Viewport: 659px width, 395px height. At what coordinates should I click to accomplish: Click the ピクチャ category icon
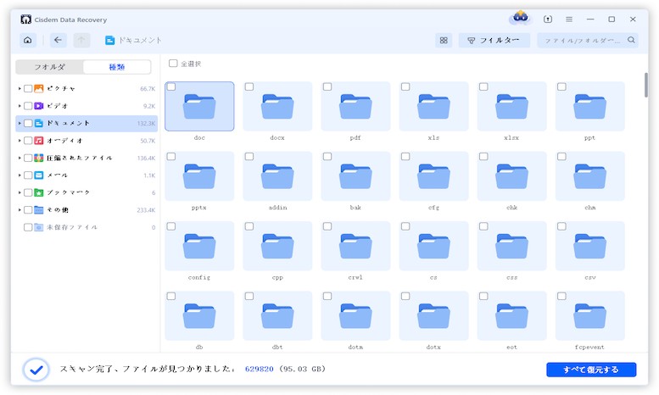(x=39, y=88)
